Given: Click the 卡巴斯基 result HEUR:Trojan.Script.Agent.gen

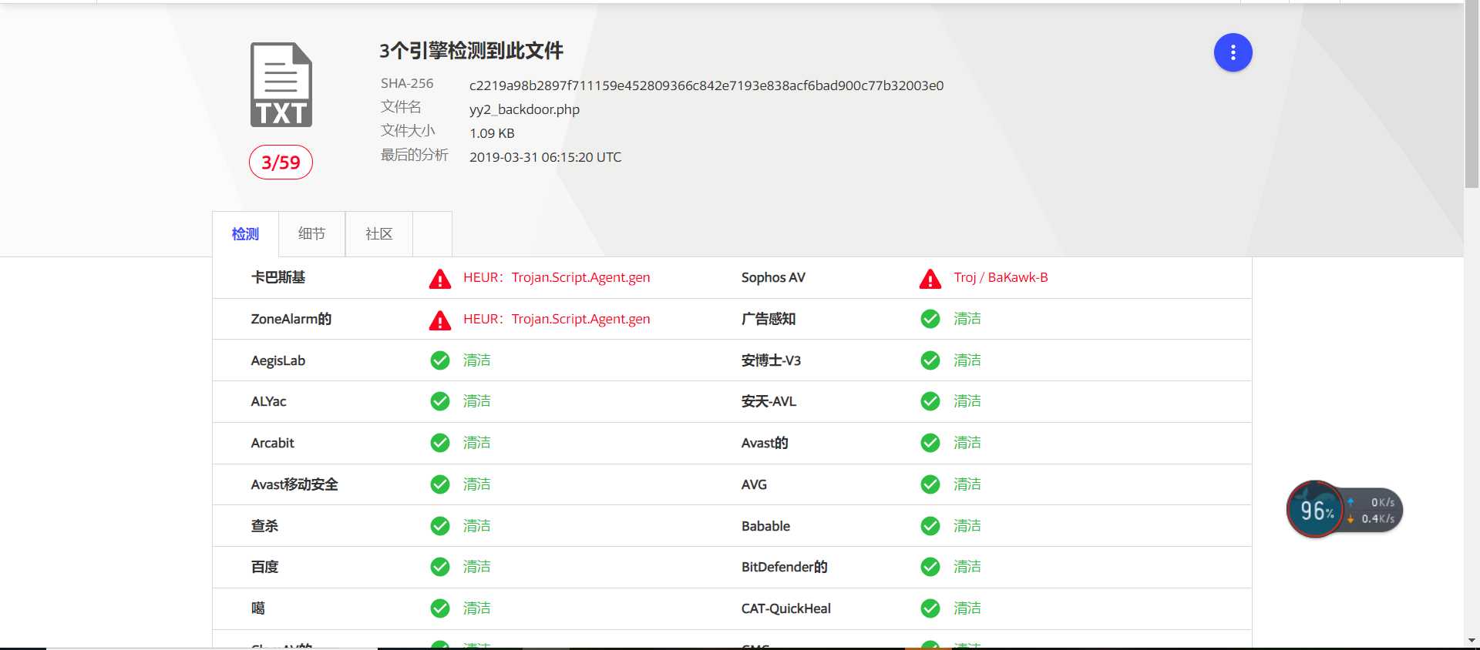Looking at the screenshot, I should 557,277.
